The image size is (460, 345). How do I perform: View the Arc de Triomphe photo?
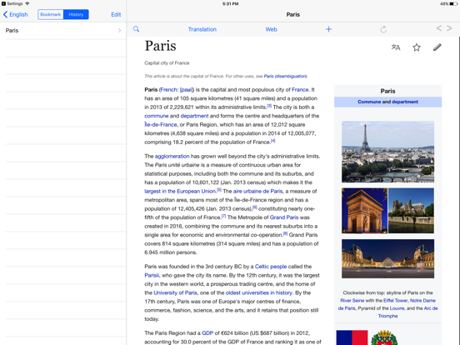pyautogui.click(x=364, y=211)
